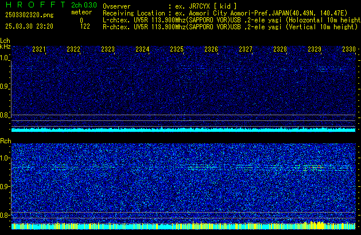
Task: Select the 2328 time marker
Action: (x=280, y=49)
